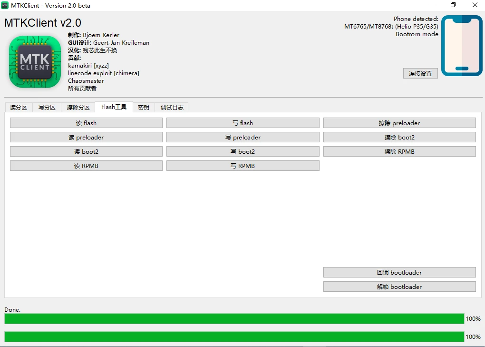Click the 读 boot2 button
Viewport: 485px width, 347px height.
point(86,151)
